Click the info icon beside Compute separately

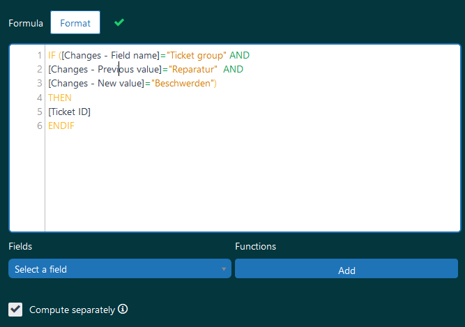click(x=123, y=309)
